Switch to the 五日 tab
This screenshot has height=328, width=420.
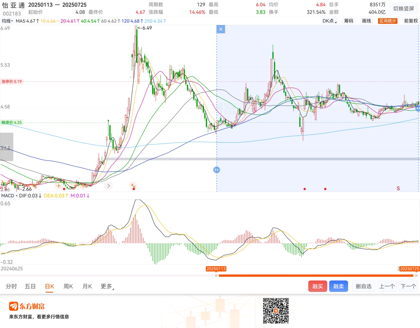(30, 286)
